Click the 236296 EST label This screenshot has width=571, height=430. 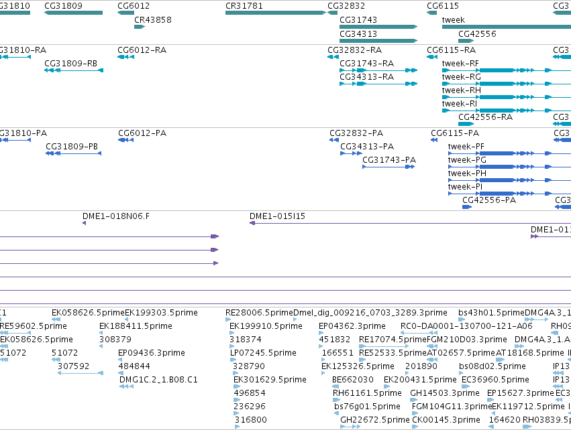point(250,407)
